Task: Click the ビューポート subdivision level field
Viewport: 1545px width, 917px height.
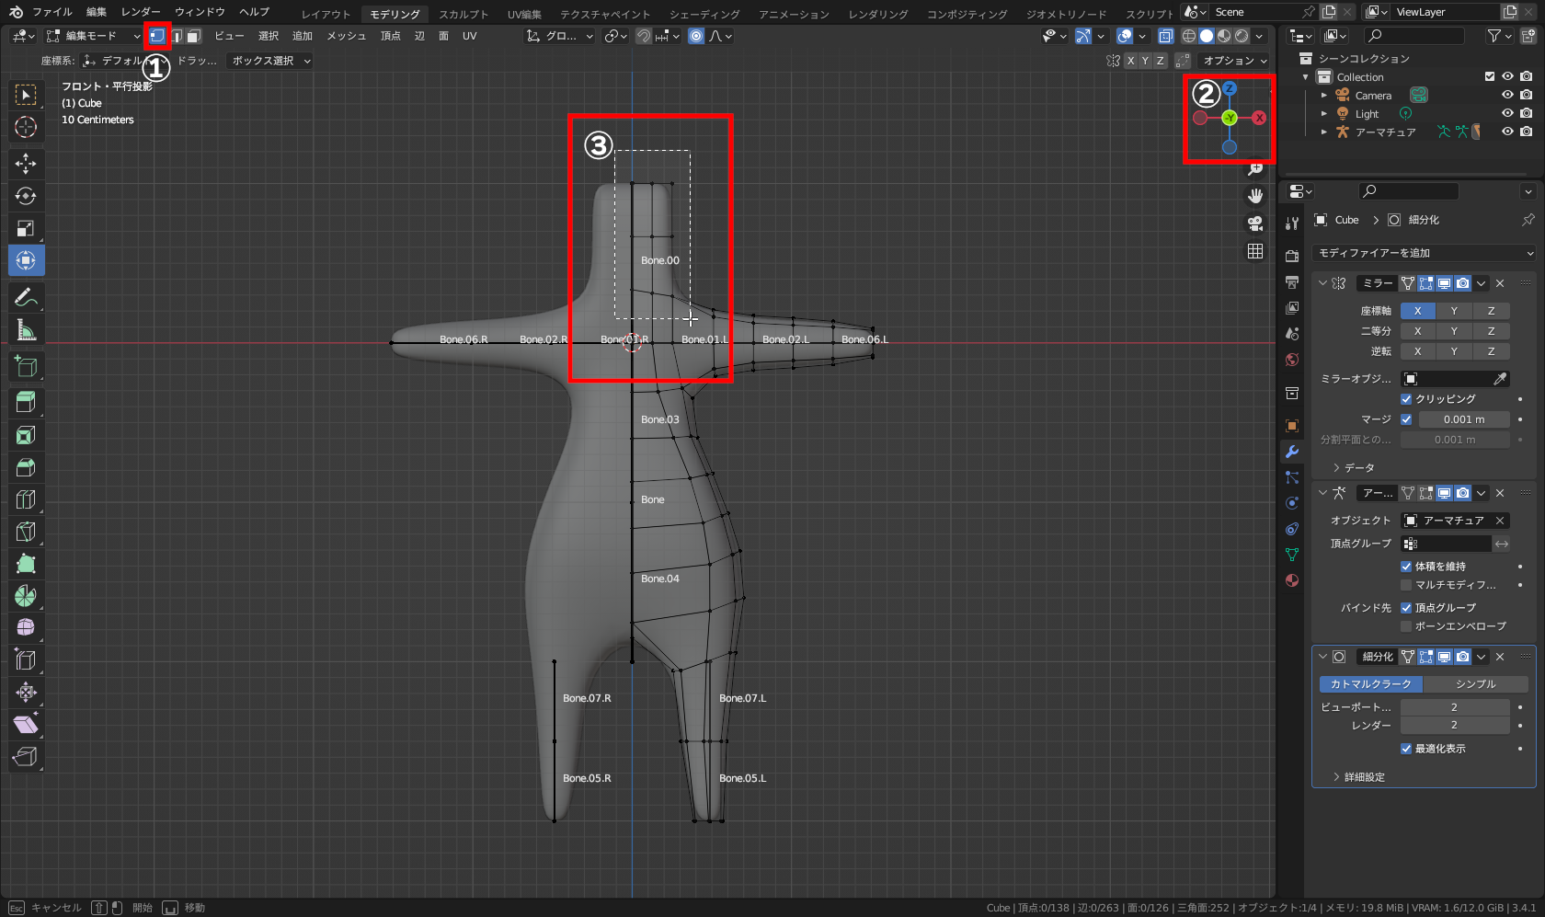Action: point(1454,707)
